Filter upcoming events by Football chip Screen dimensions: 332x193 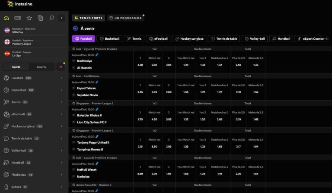tap(83, 39)
